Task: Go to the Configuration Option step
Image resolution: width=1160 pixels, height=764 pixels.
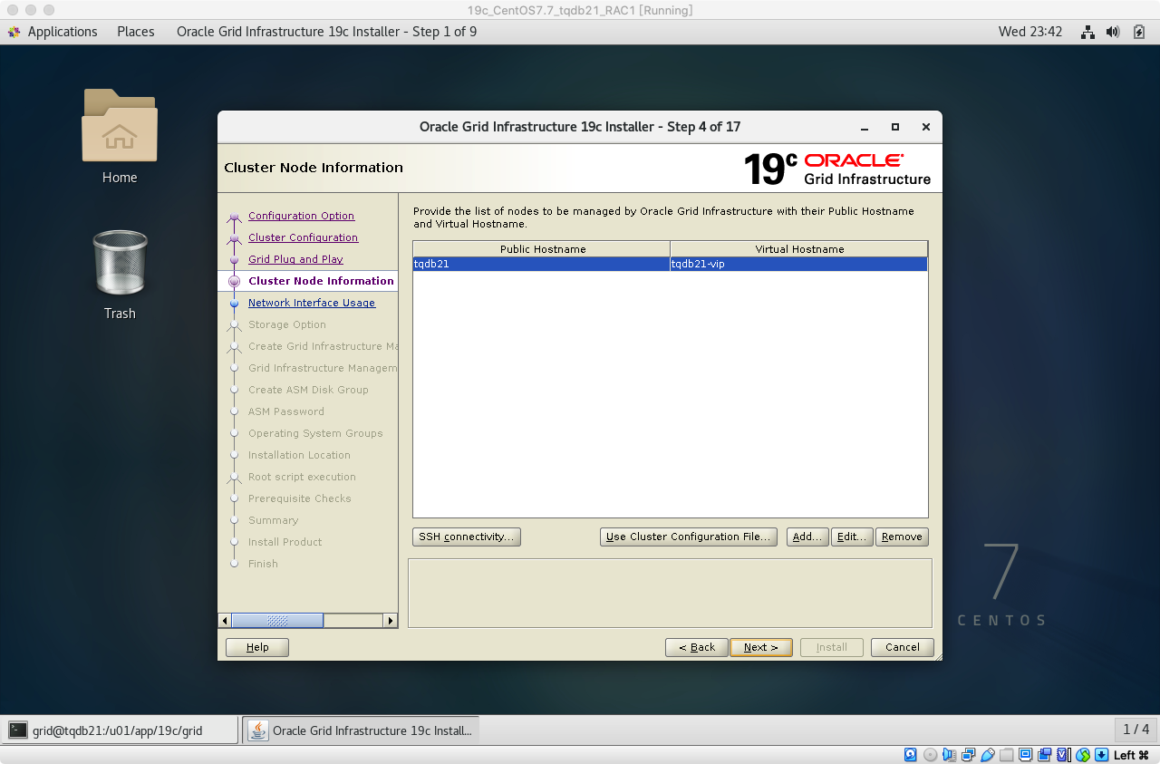Action: [x=301, y=216]
